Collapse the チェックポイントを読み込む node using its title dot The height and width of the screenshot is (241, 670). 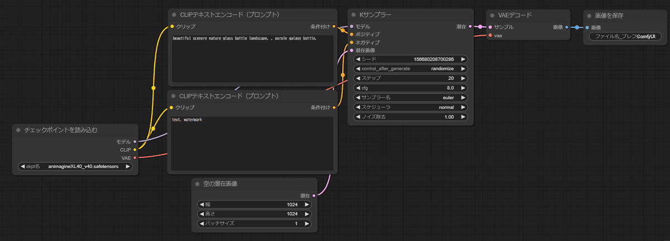pos(18,130)
